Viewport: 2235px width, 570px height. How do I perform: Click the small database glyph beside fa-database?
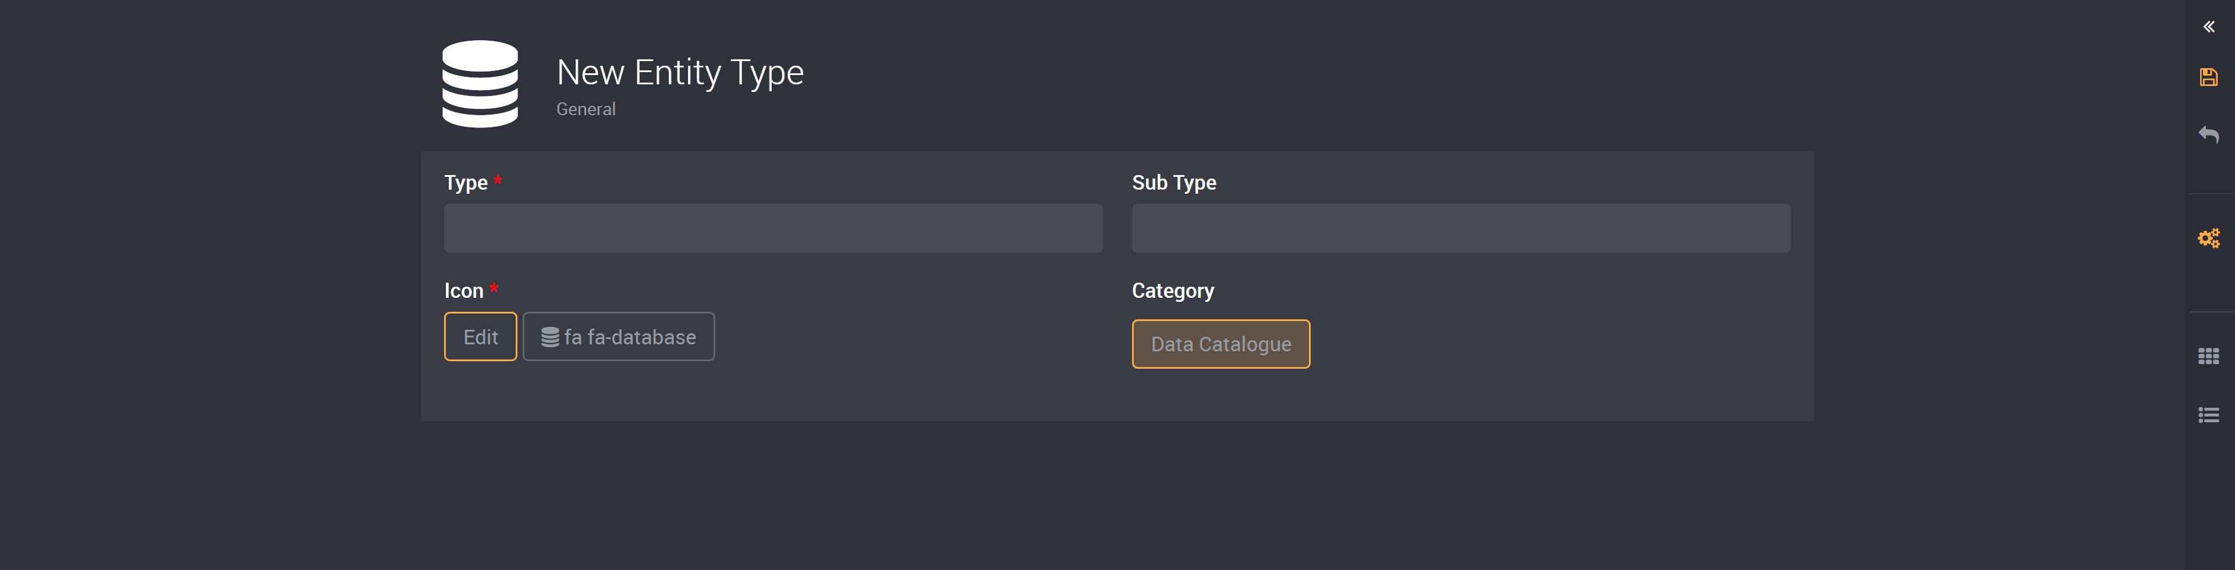pyautogui.click(x=550, y=337)
